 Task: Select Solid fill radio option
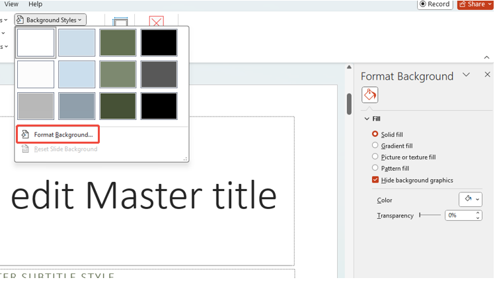pyautogui.click(x=375, y=134)
